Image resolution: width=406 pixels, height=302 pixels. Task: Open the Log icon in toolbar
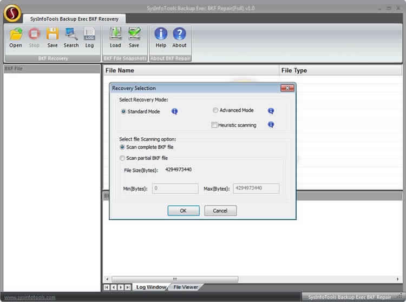coord(89,37)
